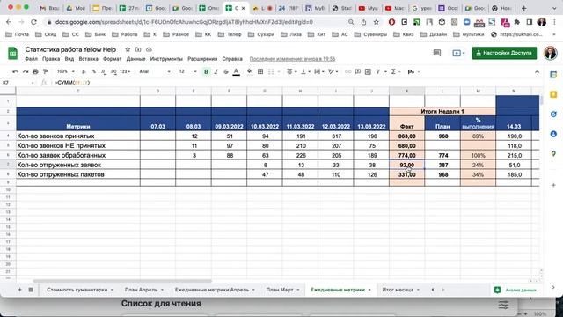Open the last edit history link
Screen dimensions: 563x317
point(292,59)
